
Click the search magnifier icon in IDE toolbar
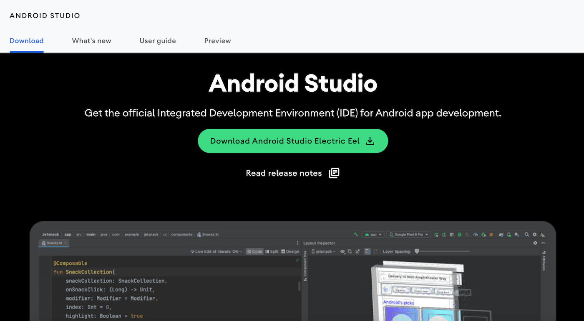click(x=527, y=235)
